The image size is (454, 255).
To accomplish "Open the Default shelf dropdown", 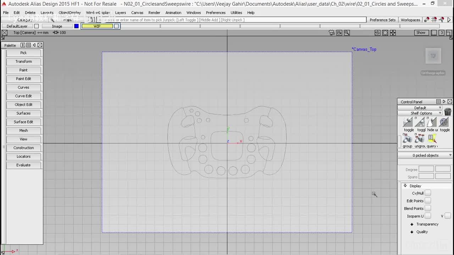I will point(420,108).
